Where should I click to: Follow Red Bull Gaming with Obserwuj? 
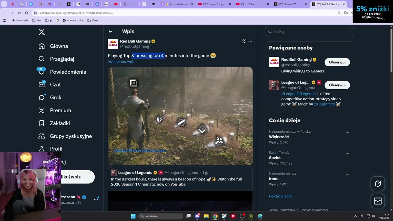pos(337,62)
